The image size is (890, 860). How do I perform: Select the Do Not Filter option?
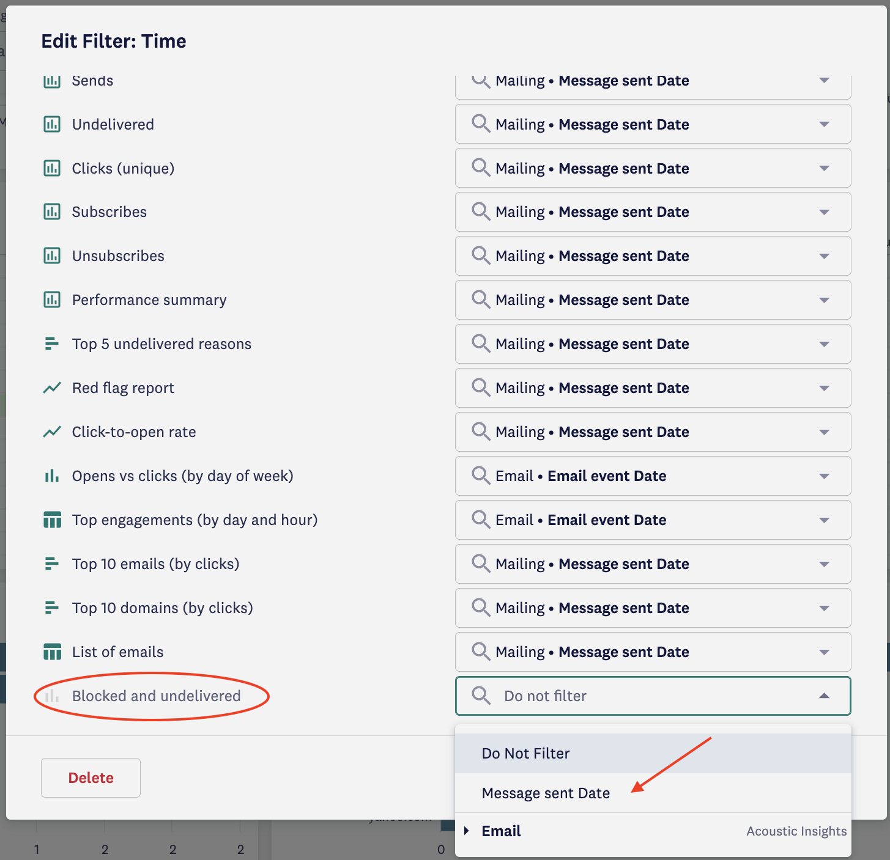[526, 754]
